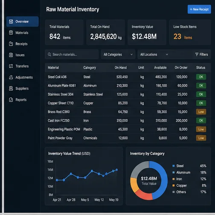Click the Total On Hand card
This screenshot has height=215, width=215.
[105, 32]
